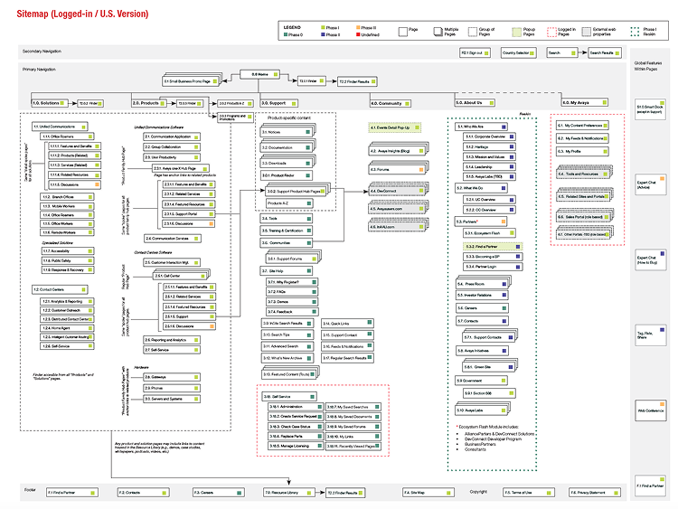
Task: Select the 1.0 Solutions node
Action: [50, 103]
